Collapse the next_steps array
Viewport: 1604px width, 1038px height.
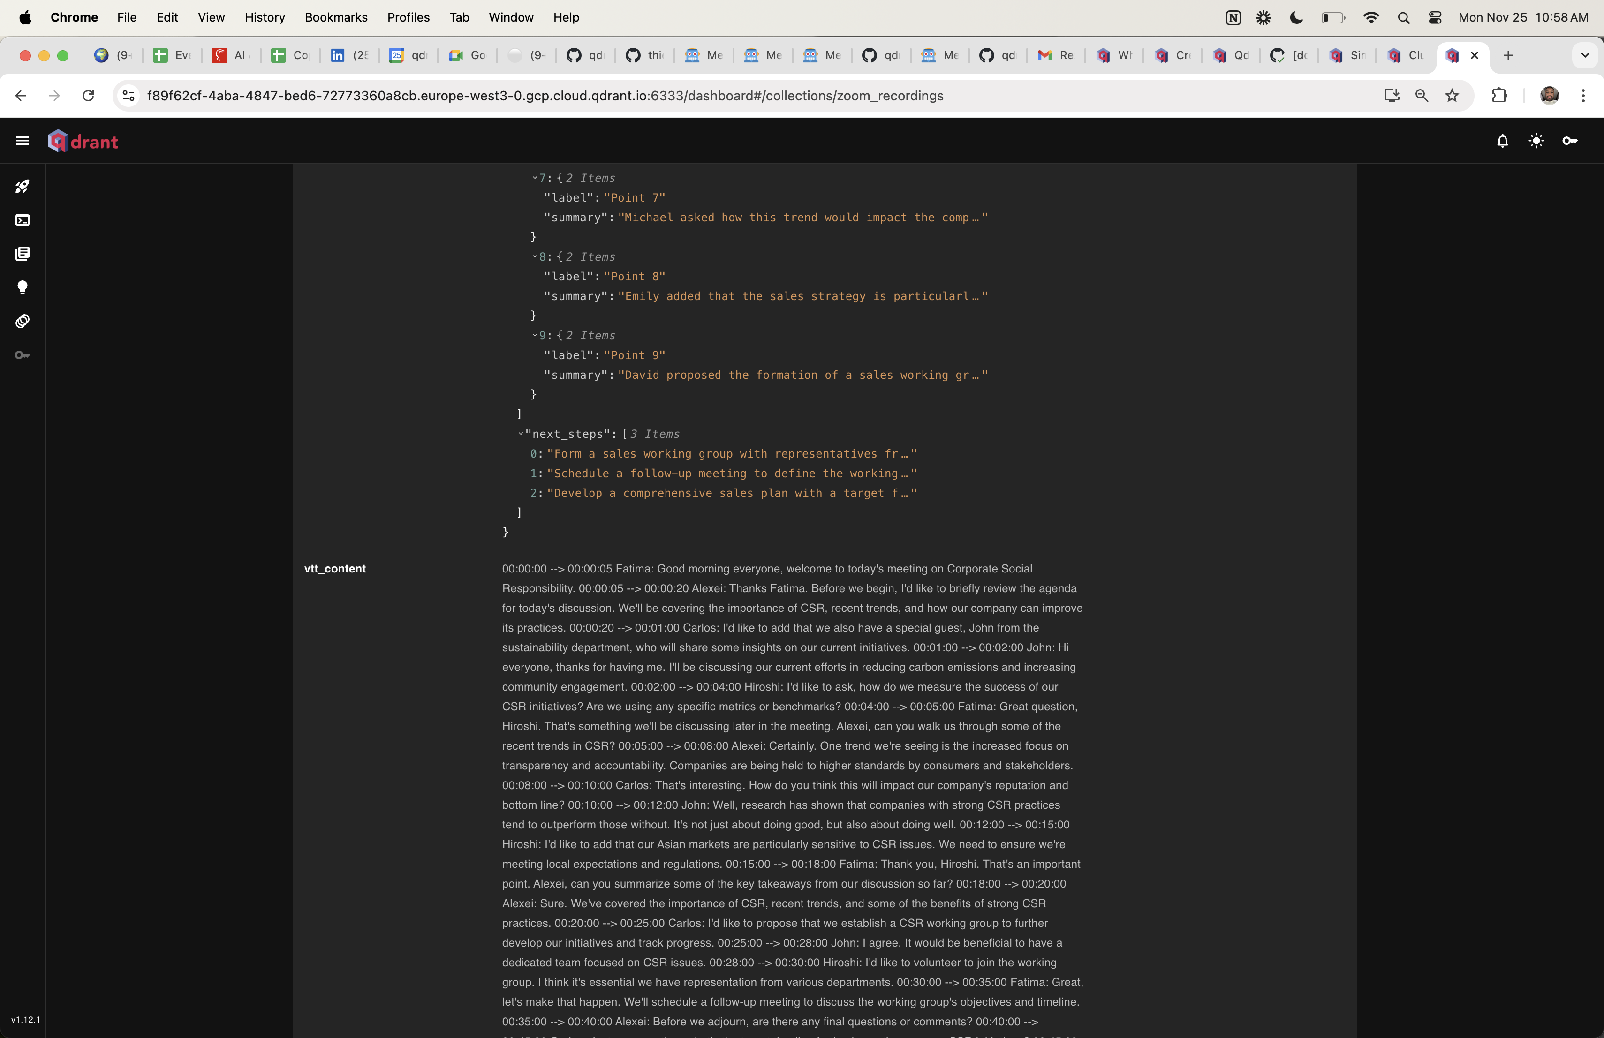[521, 434]
